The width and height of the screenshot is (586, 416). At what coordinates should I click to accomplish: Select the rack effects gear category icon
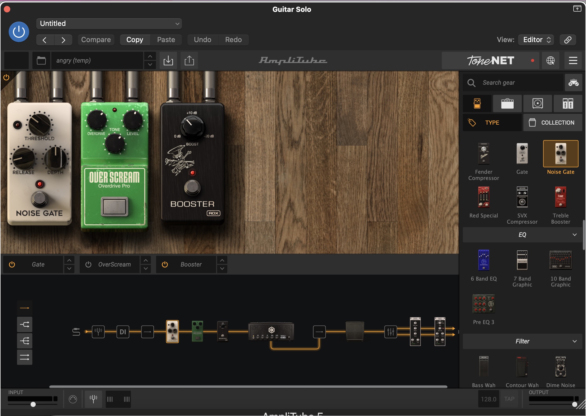pyautogui.click(x=568, y=104)
